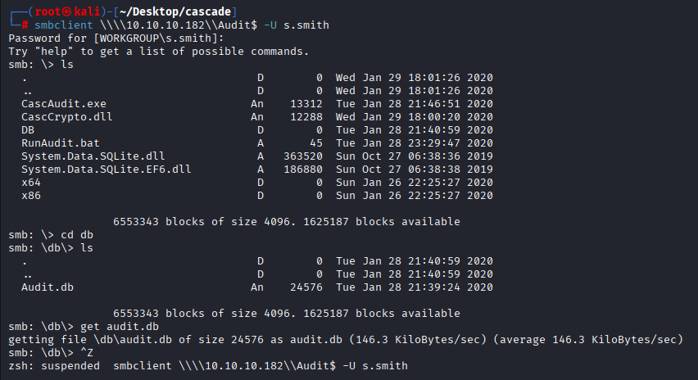Click the kali hostname in the prompt

(x=86, y=11)
